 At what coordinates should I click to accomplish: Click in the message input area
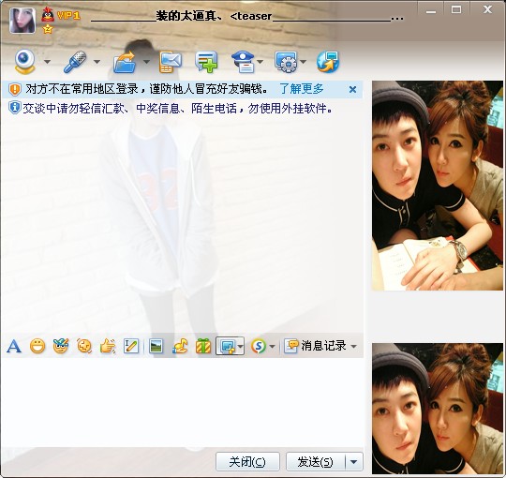click(x=183, y=402)
